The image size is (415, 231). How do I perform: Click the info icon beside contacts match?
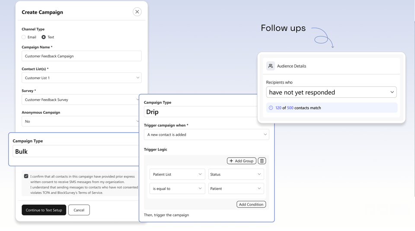tap(271, 108)
